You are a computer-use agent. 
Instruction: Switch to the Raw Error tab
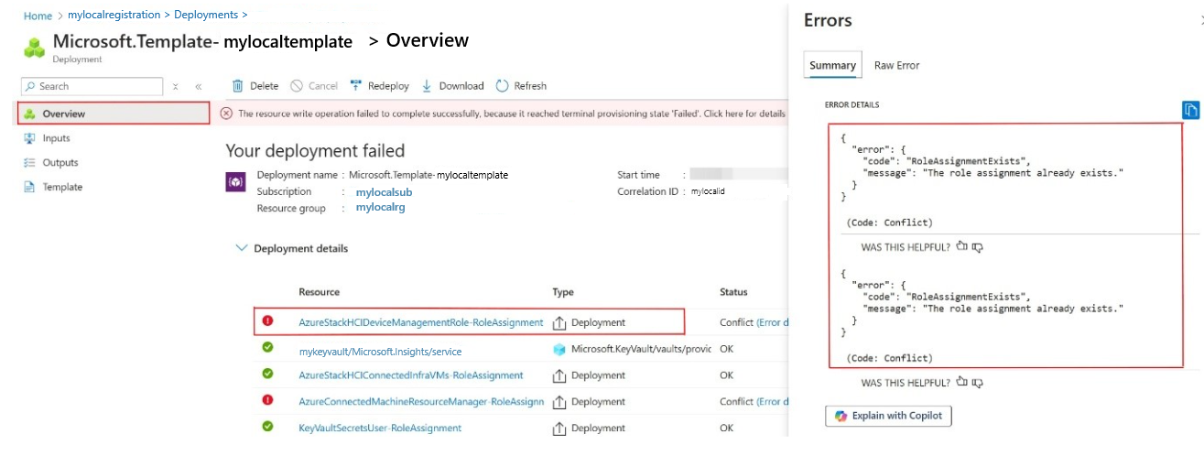[896, 65]
